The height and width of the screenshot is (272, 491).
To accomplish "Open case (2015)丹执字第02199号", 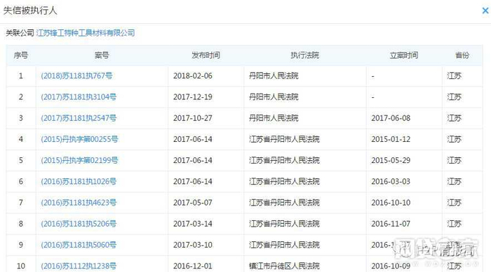I will [79, 160].
